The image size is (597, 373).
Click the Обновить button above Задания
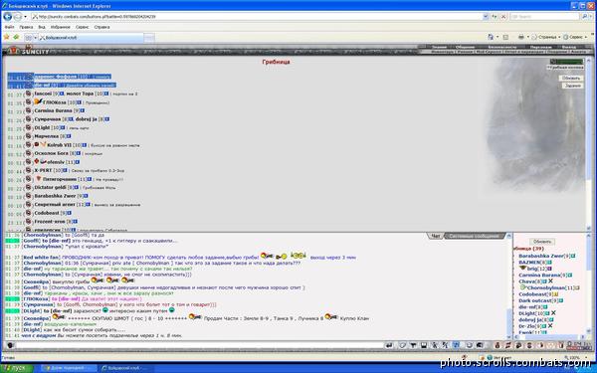(571, 78)
